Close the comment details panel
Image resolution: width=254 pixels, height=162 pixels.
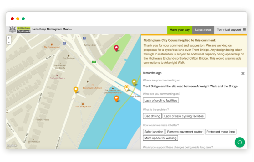(243, 73)
